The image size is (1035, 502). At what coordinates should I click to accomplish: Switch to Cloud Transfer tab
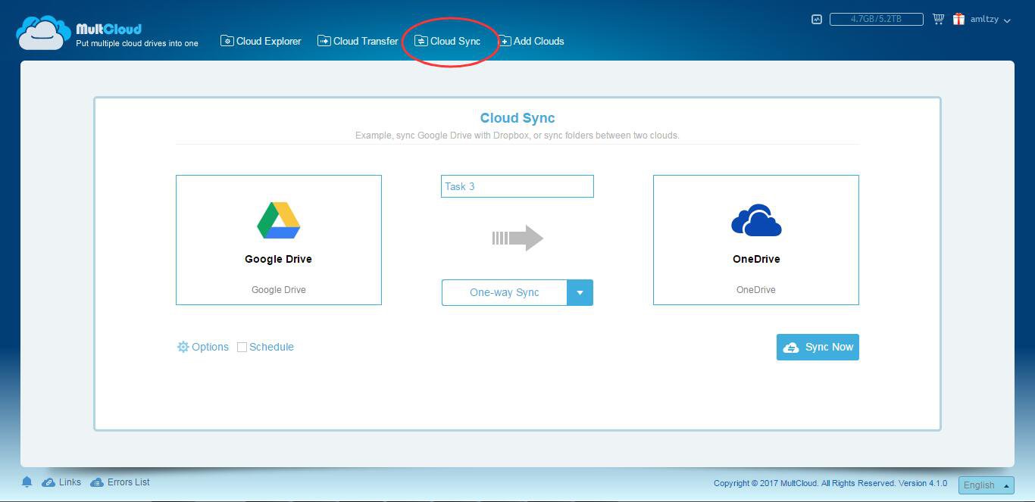coord(358,41)
